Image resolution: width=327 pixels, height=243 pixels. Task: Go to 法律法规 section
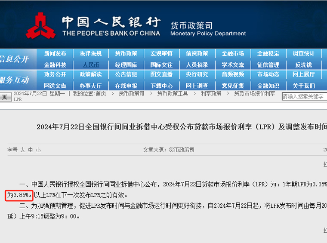pos(90,54)
